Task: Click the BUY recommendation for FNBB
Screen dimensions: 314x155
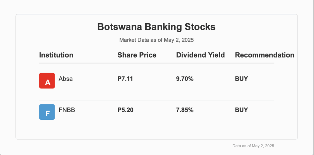Action: [x=241, y=110]
